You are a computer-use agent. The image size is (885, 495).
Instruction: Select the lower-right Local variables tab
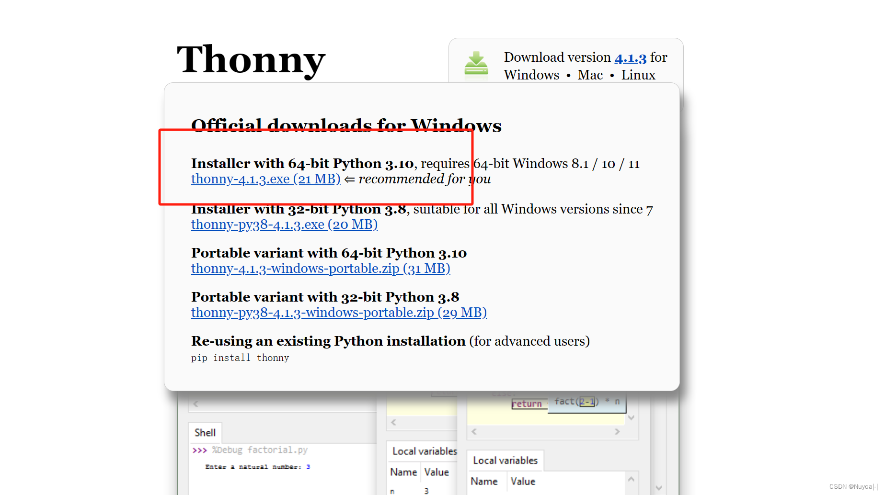[x=505, y=461]
